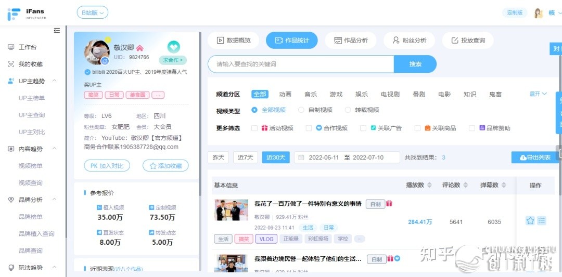
Task: Click the iFans logo icon
Action: [14, 14]
